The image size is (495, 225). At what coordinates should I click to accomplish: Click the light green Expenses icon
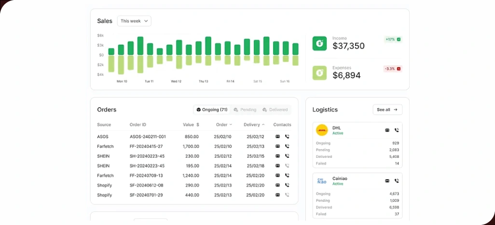[x=319, y=73]
